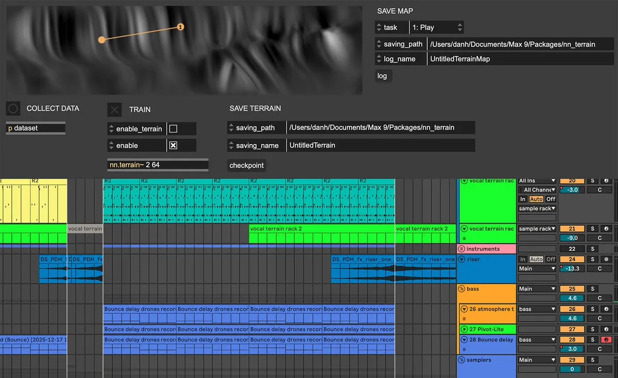The image size is (618, 378).
Task: Solo the 26 atmosphere track
Action: click(593, 310)
